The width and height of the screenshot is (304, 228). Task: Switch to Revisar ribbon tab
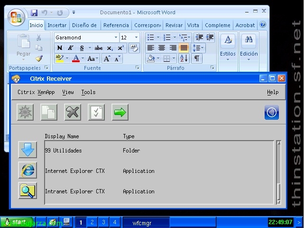pyautogui.click(x=174, y=25)
